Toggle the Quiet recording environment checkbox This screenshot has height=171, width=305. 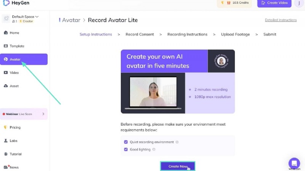(126, 142)
